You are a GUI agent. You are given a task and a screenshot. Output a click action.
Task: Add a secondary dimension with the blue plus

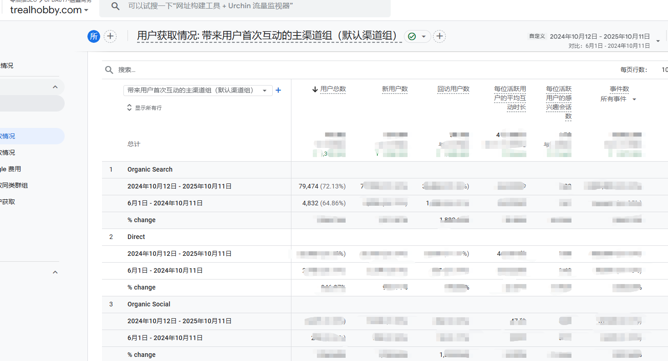[278, 91]
